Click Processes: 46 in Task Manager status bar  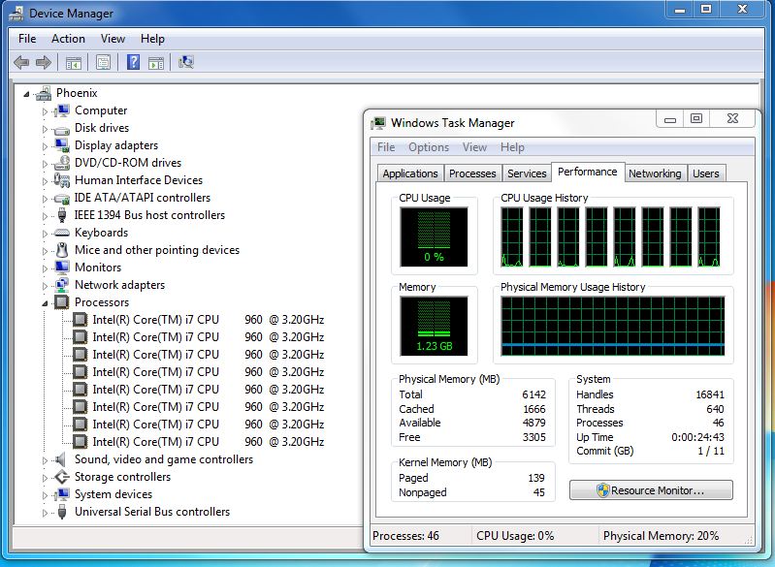405,536
